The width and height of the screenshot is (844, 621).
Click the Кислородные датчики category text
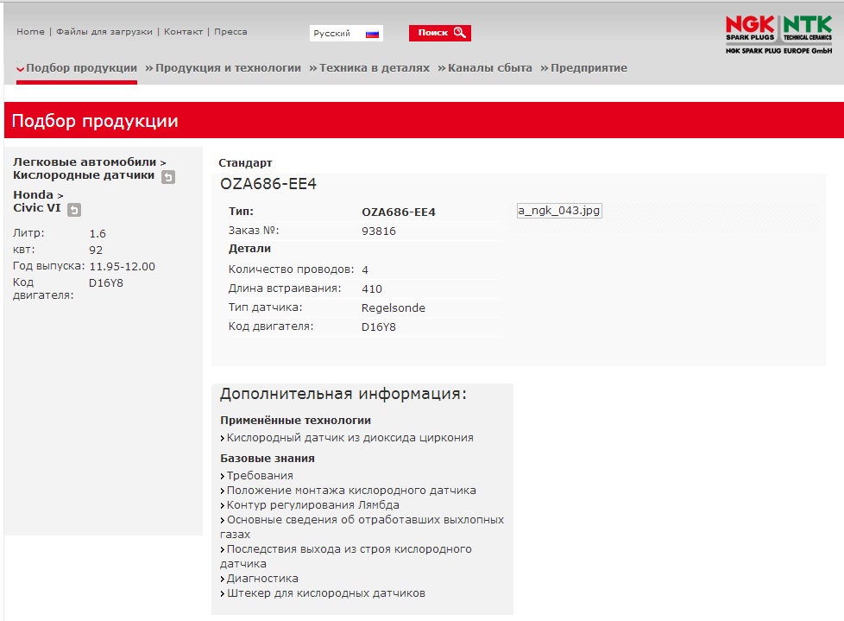[x=84, y=175]
